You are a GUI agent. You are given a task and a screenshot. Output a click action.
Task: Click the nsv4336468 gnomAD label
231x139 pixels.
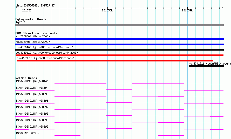tap(44, 47)
